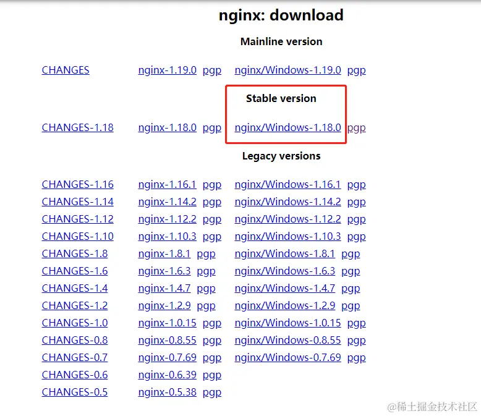Open CHANGES-1.8 link
The height and width of the screenshot is (416, 481).
[75, 254]
